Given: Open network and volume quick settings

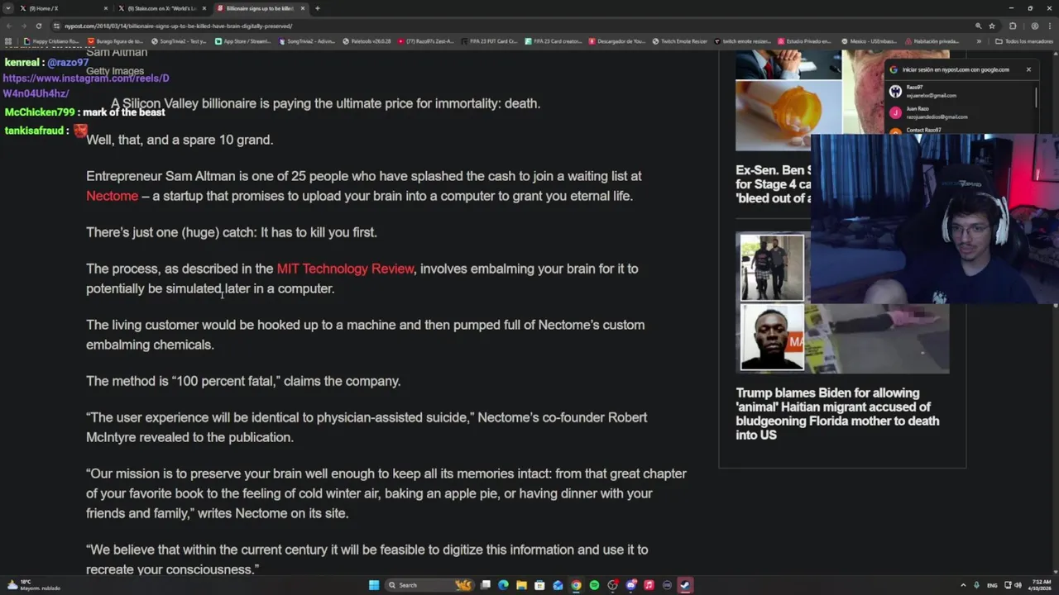Looking at the screenshot, I should pos(1013,585).
